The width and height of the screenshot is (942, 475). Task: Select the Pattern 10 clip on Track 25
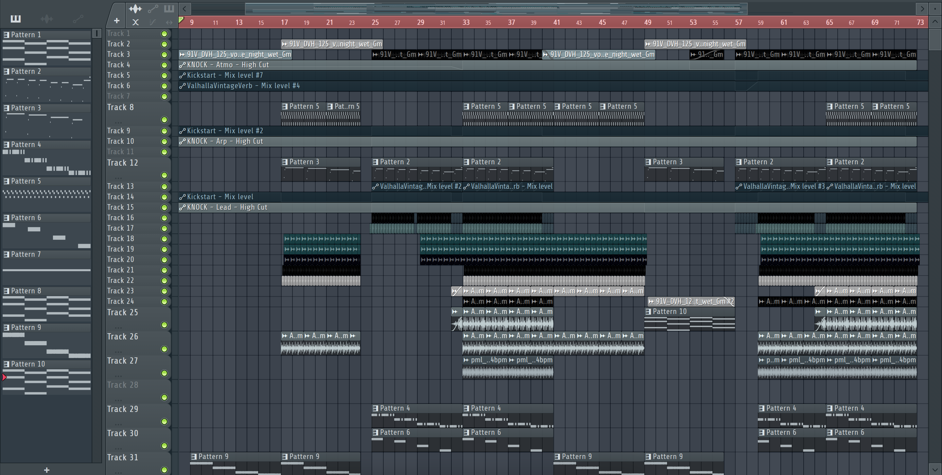689,319
